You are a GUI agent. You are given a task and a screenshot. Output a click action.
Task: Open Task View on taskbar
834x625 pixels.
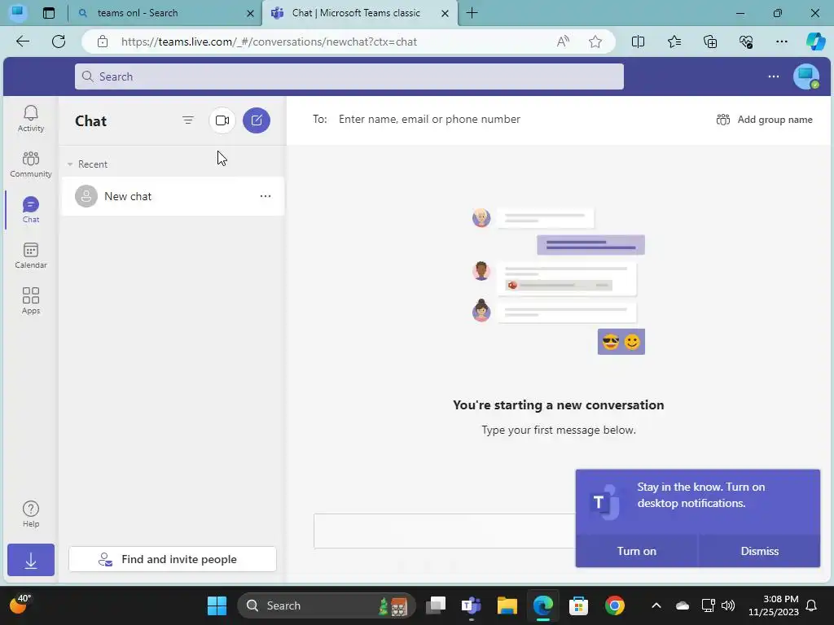point(436,605)
